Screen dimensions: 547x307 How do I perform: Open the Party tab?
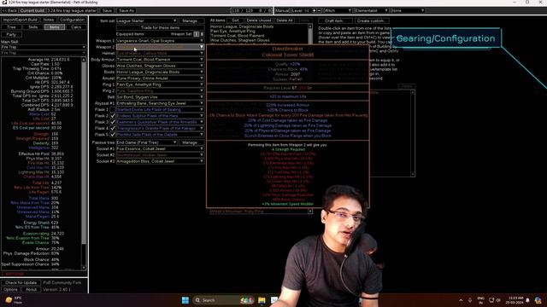(x=11, y=34)
